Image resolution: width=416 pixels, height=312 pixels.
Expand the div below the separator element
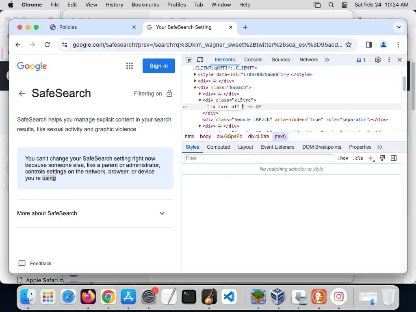(x=200, y=126)
